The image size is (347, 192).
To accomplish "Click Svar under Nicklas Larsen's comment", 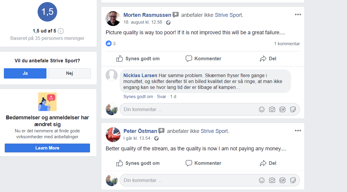I will coord(162,97).
